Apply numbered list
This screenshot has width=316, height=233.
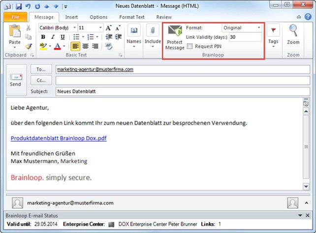(x=91, y=37)
